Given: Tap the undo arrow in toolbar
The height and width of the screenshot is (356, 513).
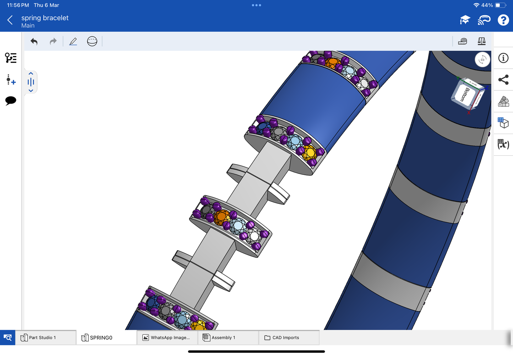Looking at the screenshot, I should [34, 41].
